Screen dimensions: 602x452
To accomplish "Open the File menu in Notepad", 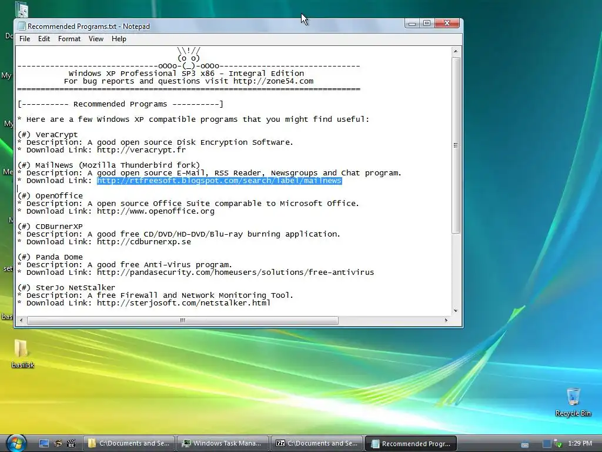I will 25,39.
